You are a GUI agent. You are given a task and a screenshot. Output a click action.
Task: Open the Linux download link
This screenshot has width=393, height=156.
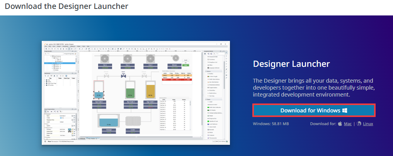coord(368,124)
